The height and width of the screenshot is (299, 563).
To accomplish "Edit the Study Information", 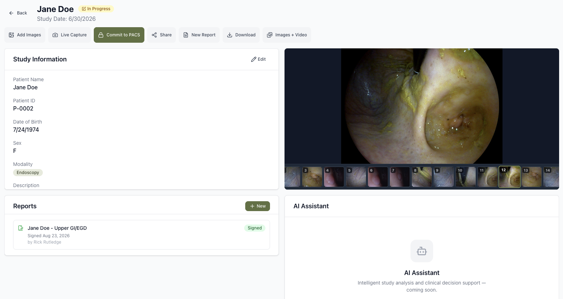I will pyautogui.click(x=258, y=59).
